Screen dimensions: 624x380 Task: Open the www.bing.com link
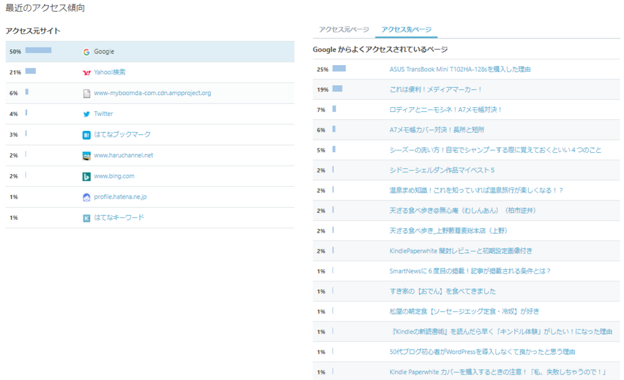pyautogui.click(x=114, y=176)
